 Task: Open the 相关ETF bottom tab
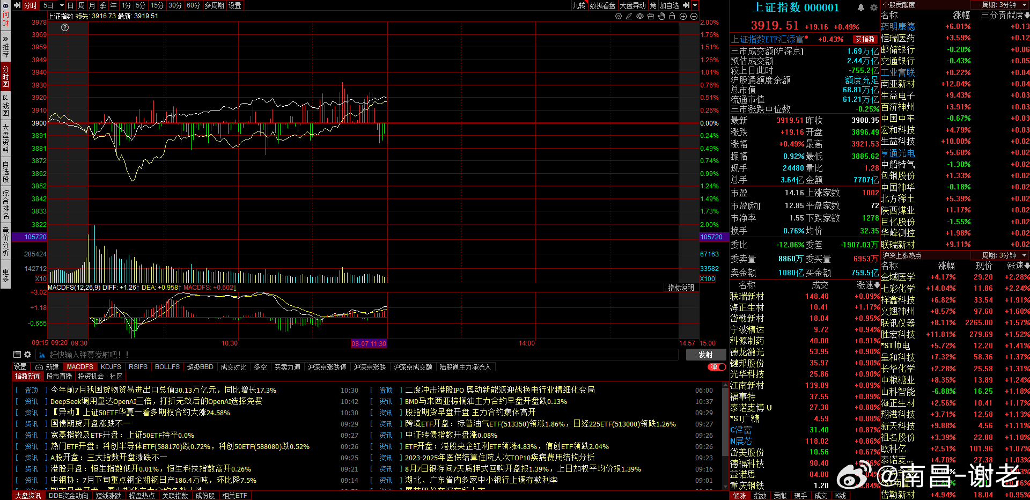click(x=235, y=496)
